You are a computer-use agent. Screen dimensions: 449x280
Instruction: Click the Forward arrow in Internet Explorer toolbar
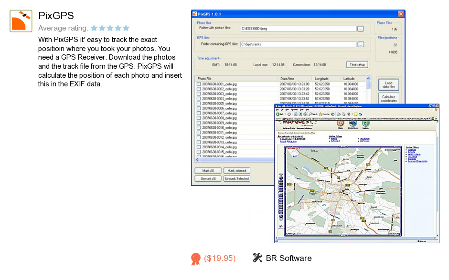(x=289, y=114)
